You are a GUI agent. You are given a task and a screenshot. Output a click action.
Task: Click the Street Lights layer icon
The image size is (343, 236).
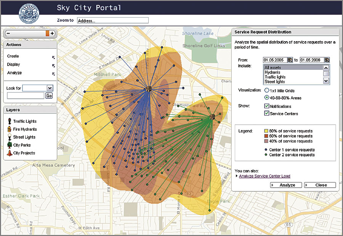click(10, 137)
